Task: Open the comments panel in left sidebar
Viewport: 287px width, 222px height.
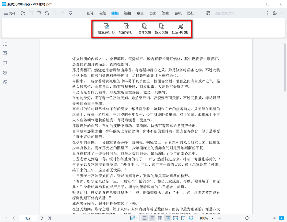Action: tap(5, 63)
